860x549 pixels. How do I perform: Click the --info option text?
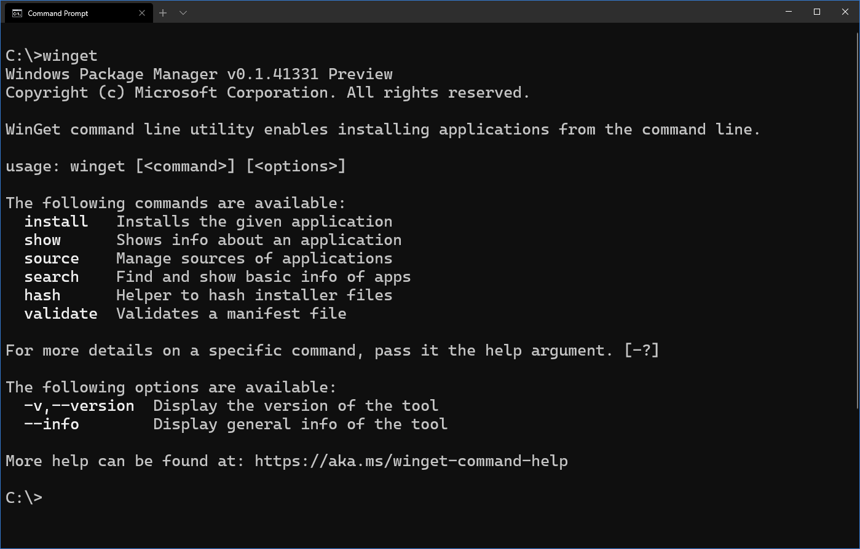pyautogui.click(x=52, y=424)
